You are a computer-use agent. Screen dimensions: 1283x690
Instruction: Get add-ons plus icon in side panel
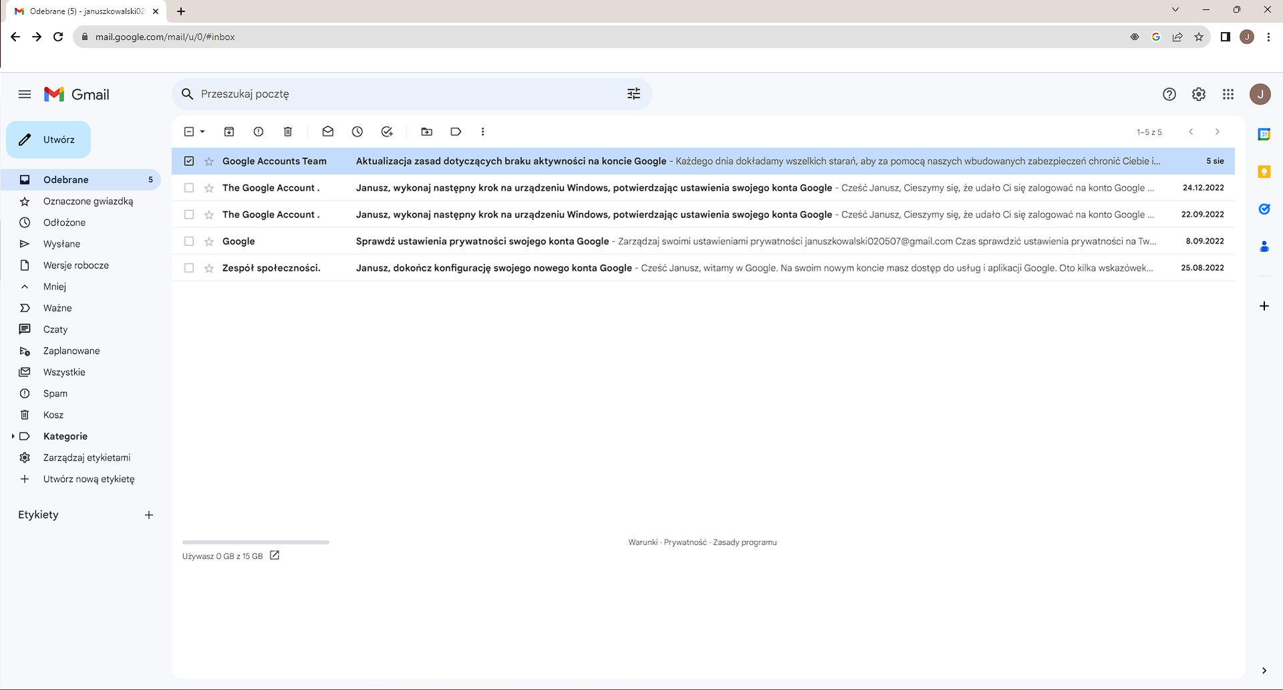click(1264, 306)
